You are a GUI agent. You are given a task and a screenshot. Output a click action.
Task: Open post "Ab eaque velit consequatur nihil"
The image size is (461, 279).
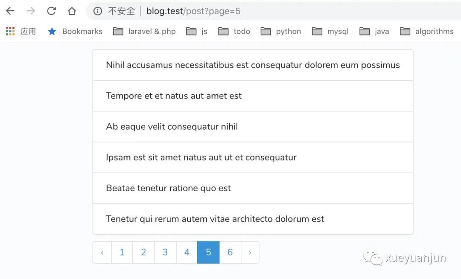pyautogui.click(x=172, y=127)
